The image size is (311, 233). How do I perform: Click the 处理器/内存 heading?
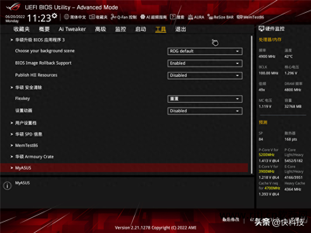click(x=270, y=40)
